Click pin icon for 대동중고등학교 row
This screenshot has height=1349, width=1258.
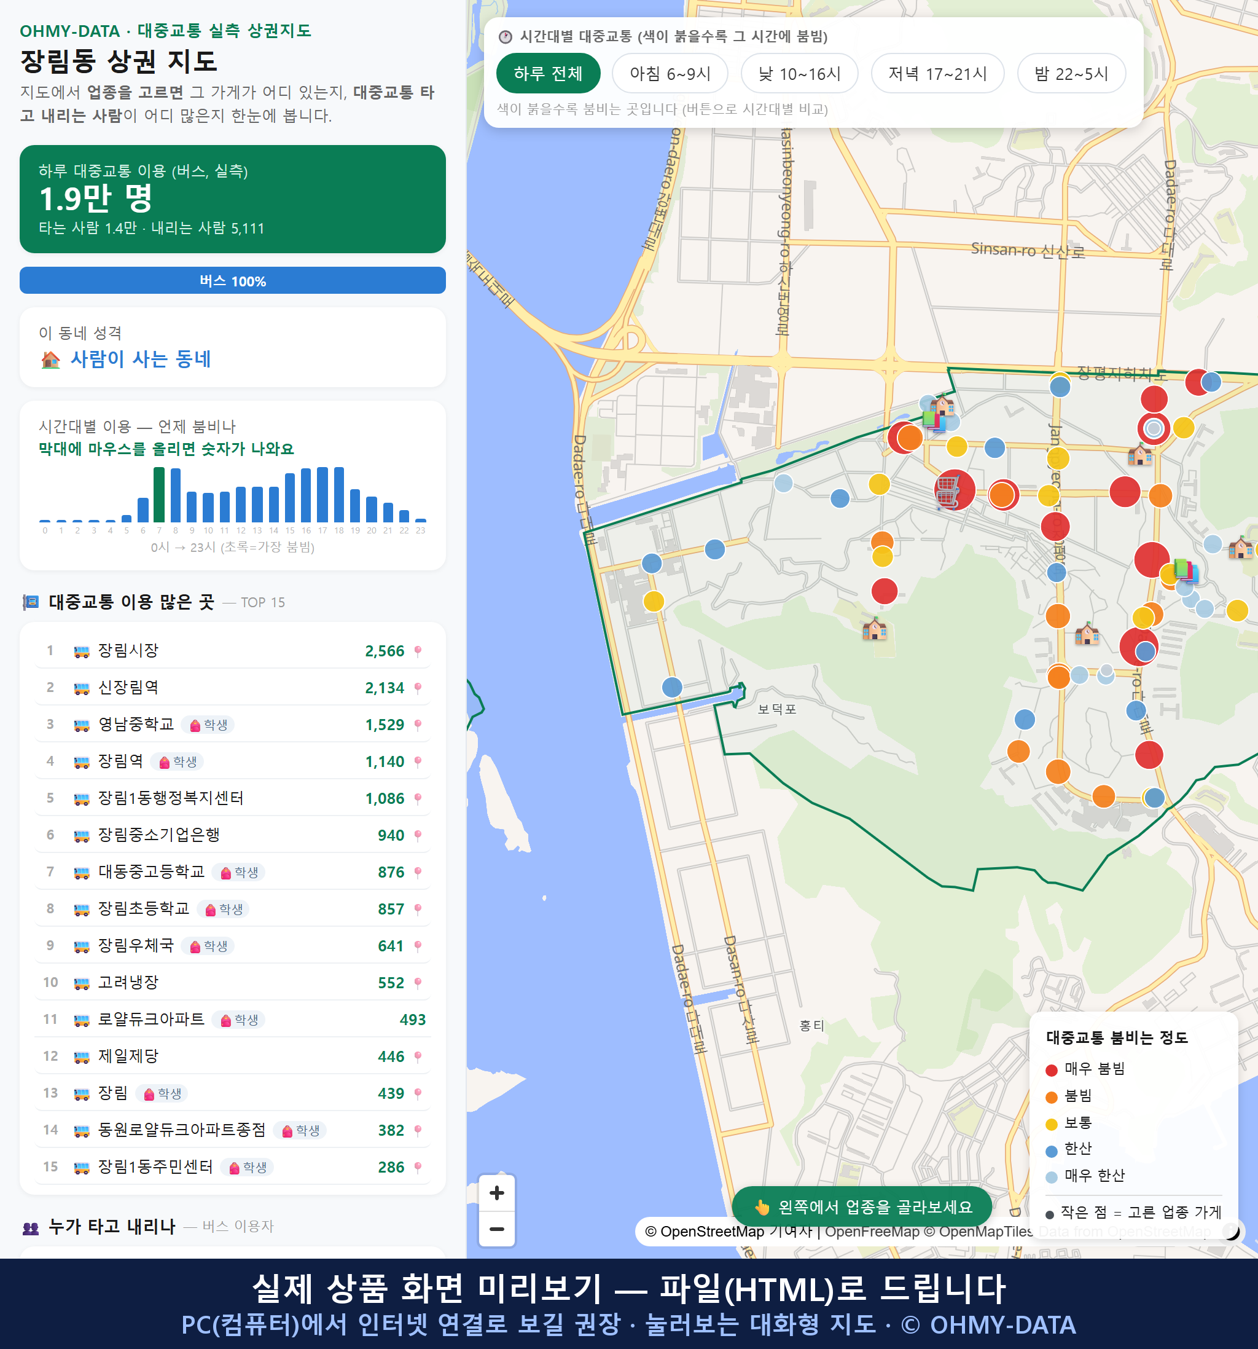(x=418, y=872)
